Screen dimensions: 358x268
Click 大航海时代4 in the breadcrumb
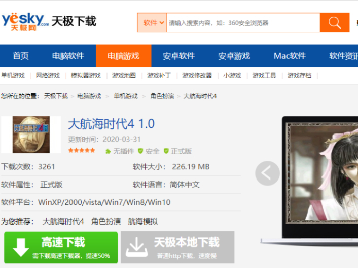(200, 96)
